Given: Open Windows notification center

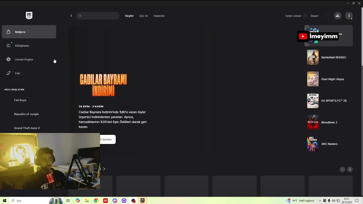Looking at the screenshot, I should (357, 201).
